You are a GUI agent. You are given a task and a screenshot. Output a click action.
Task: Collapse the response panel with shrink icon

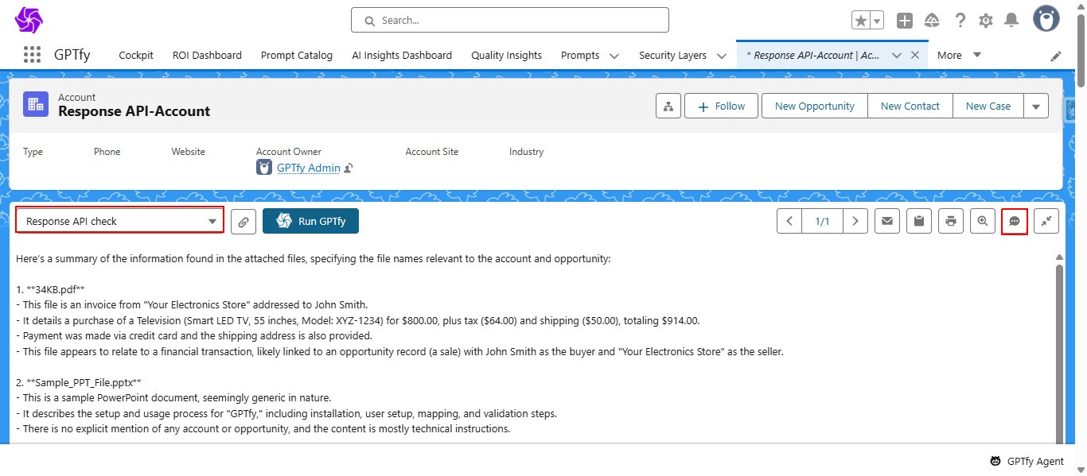pos(1046,222)
